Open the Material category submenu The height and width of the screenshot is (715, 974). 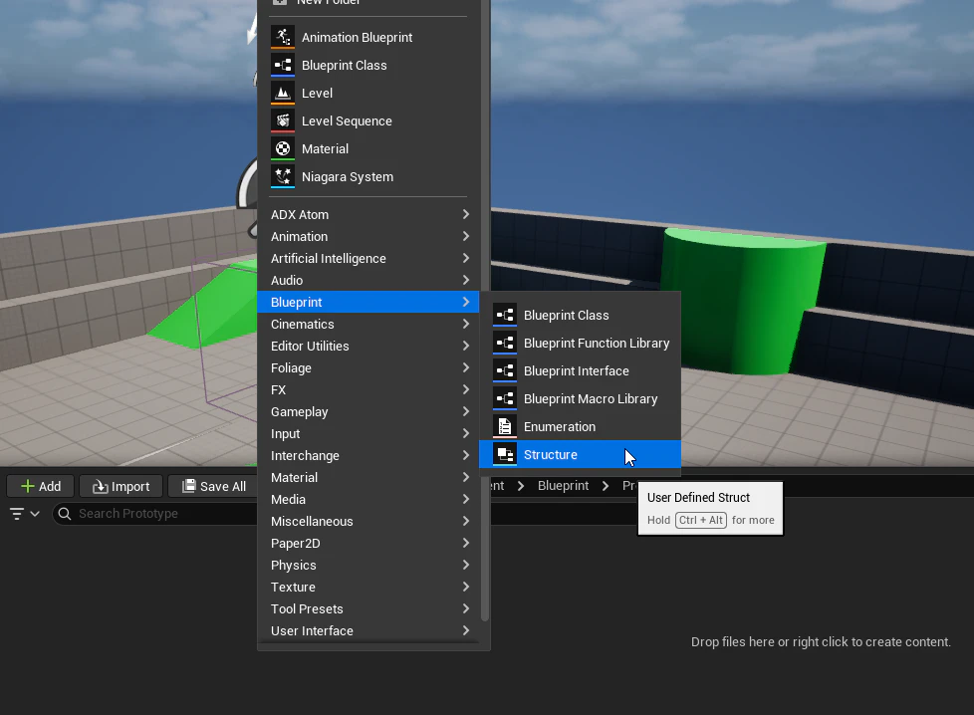pos(368,477)
